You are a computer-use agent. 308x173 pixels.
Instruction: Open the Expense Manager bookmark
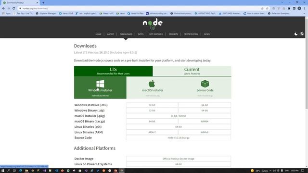coord(46,13)
